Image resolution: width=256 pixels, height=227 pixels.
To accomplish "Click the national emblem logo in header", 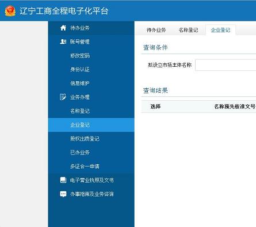I will [10, 11].
